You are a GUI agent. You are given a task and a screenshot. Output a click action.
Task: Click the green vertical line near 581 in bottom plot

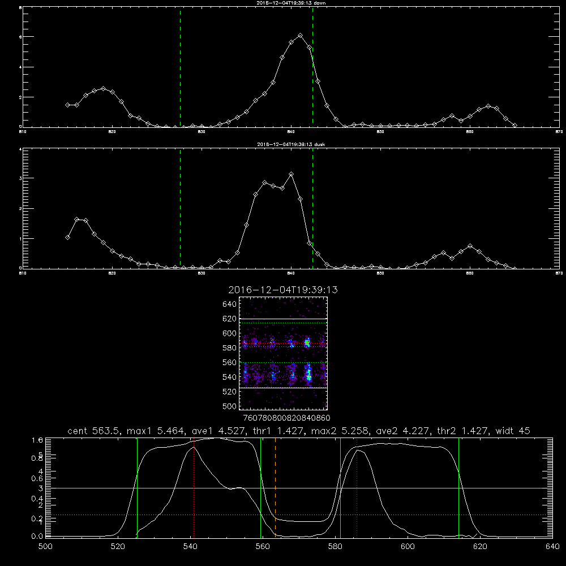pyautogui.click(x=340, y=488)
